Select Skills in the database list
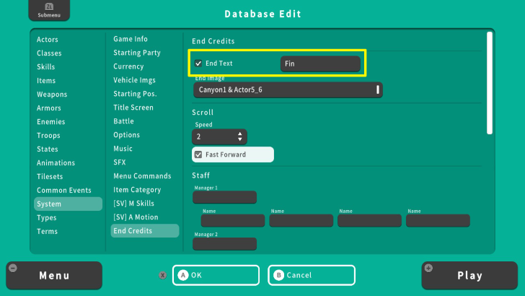The width and height of the screenshot is (525, 296). (x=46, y=67)
